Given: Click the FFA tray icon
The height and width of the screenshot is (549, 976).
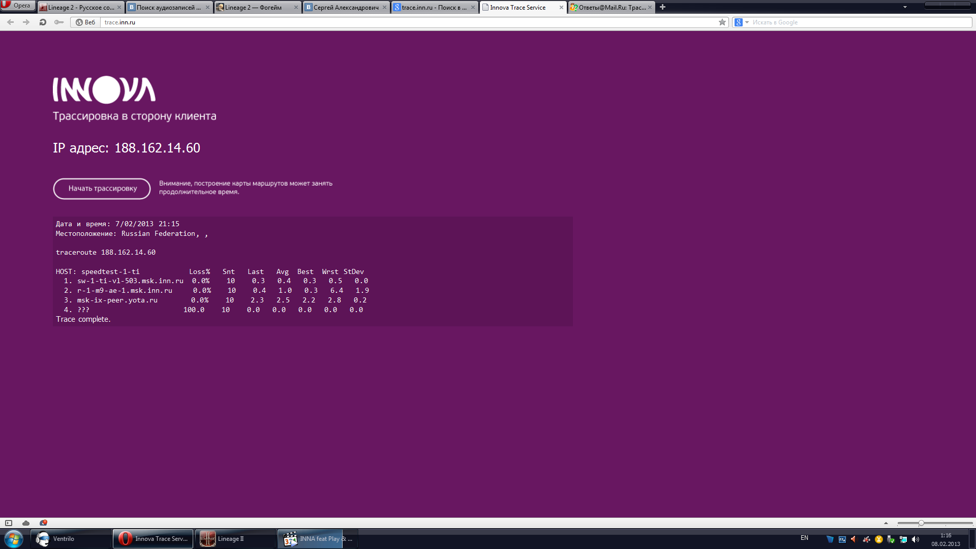Looking at the screenshot, I should tap(842, 539).
